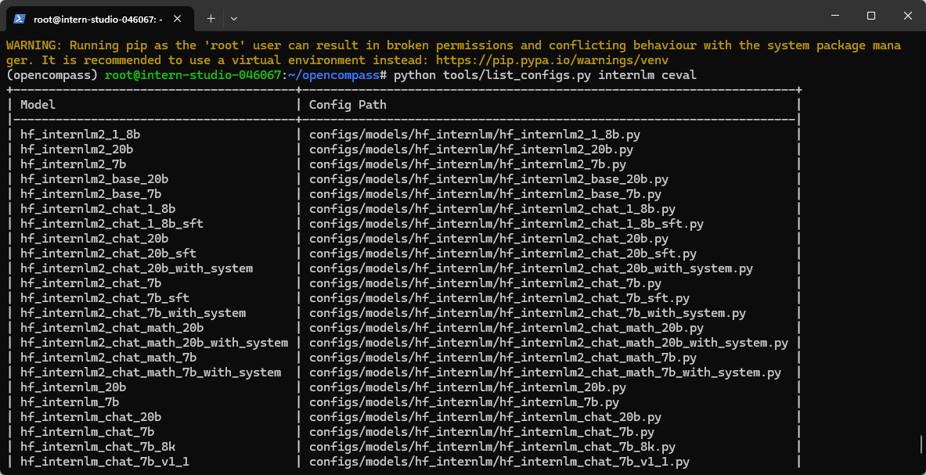Open a new terminal tab with plus button
This screenshot has height=475, width=926.
[211, 18]
